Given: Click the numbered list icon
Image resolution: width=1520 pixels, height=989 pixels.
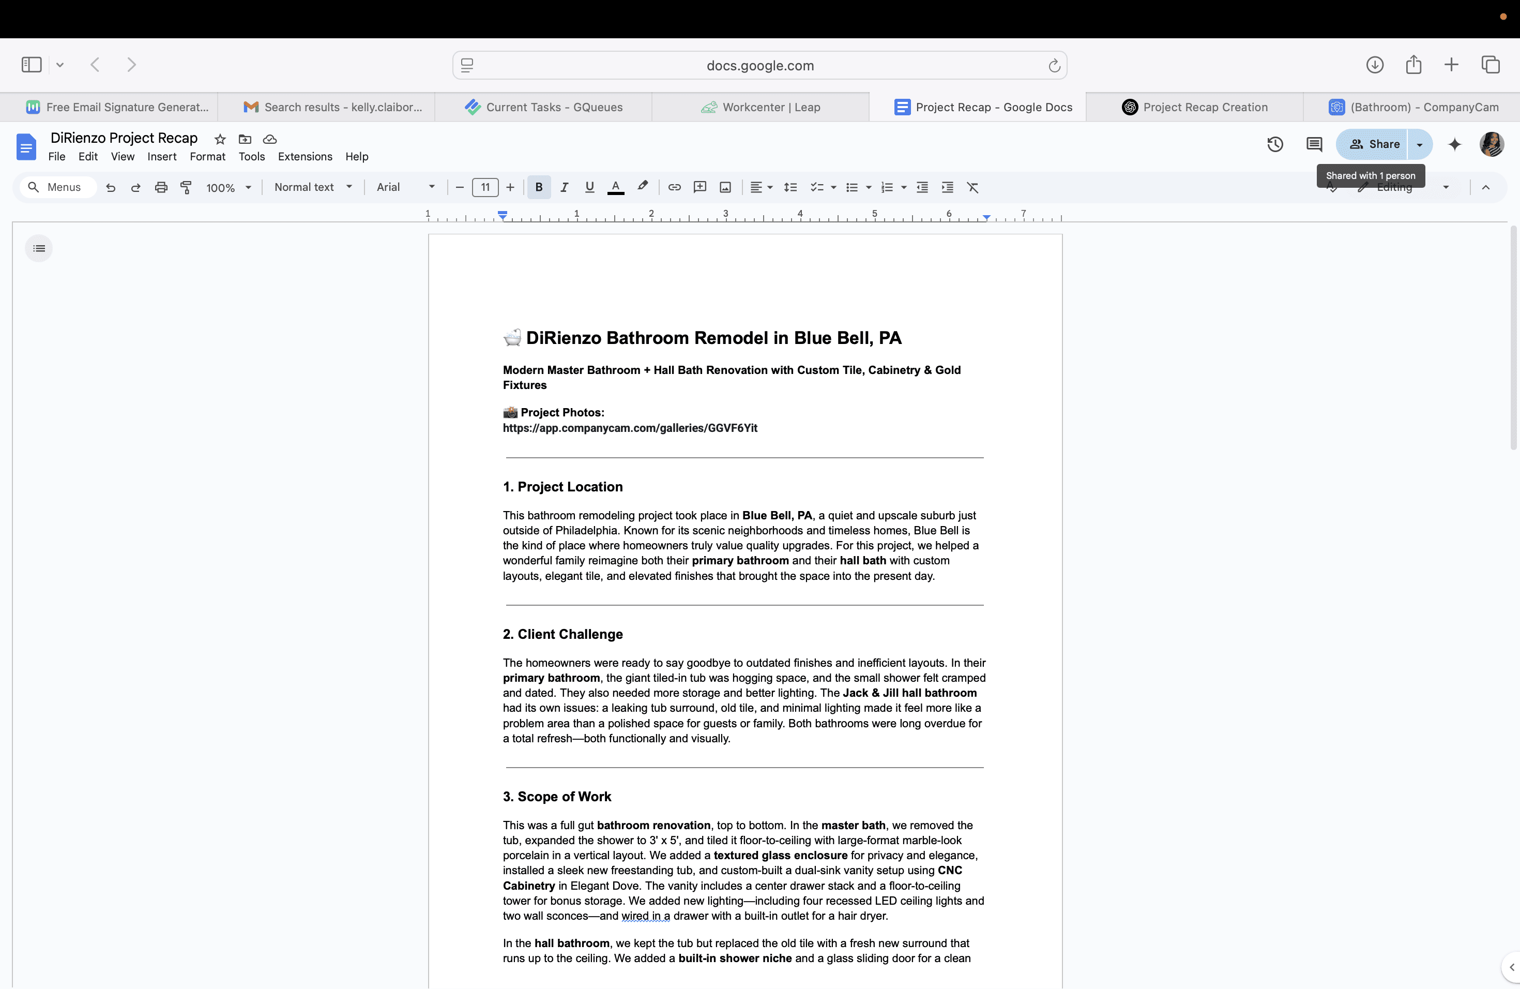Looking at the screenshot, I should (x=887, y=187).
